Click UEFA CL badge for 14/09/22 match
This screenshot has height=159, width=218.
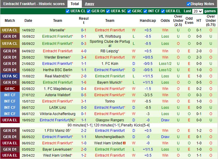[10, 30]
